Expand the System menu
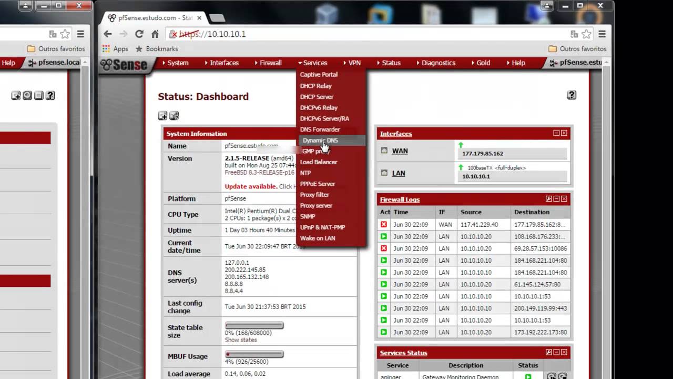The image size is (673, 379). click(x=175, y=63)
